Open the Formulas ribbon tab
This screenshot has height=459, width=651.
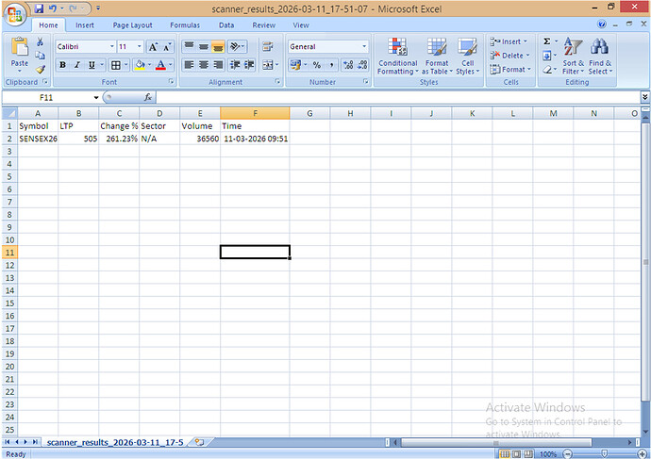[x=184, y=25]
